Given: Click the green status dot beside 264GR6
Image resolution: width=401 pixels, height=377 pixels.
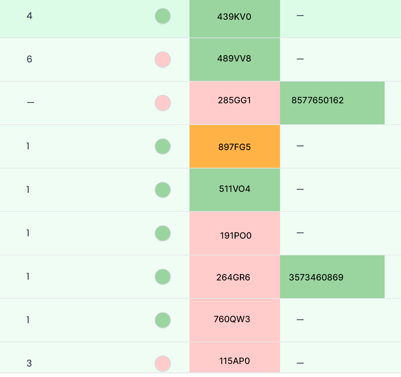Looking at the screenshot, I should coord(163,277).
